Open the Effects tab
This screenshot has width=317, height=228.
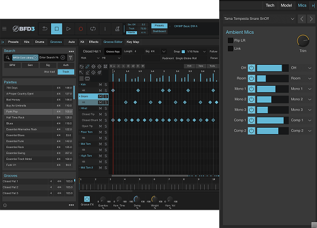93,42
